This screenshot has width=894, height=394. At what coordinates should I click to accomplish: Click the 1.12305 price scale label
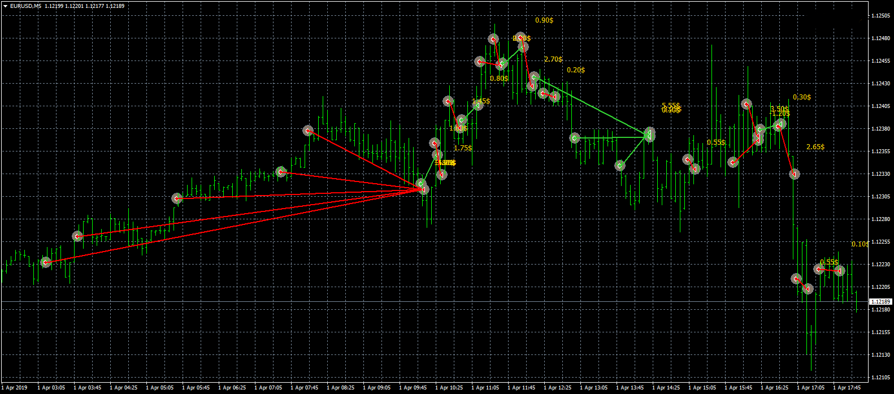pos(881,197)
